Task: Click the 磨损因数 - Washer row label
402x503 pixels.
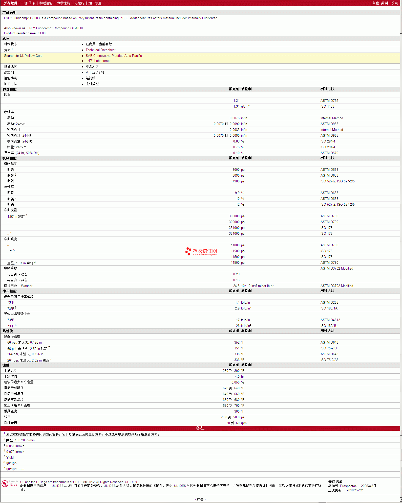Action: click(18, 286)
